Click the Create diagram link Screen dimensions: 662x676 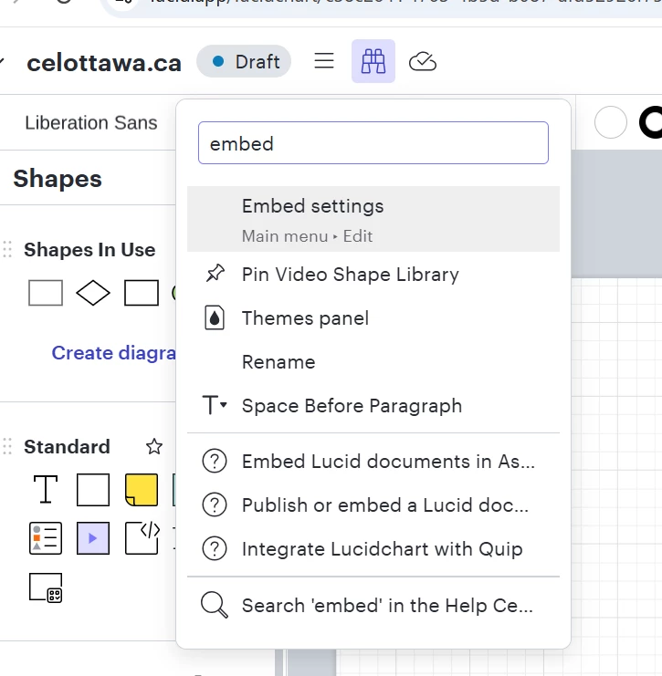coord(113,353)
